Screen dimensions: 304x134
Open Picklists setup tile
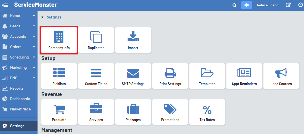(x=59, y=76)
